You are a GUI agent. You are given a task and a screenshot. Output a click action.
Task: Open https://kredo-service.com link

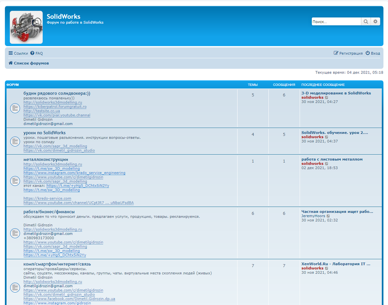coord(47,199)
